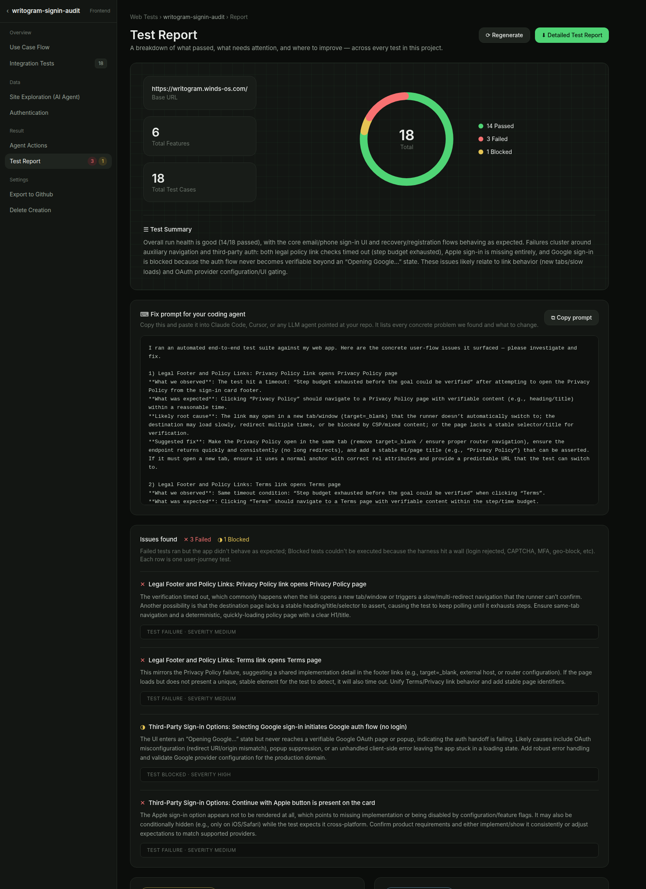Image resolution: width=646 pixels, height=889 pixels.
Task: Click the writogram-signin-audit project title
Action: (46, 11)
